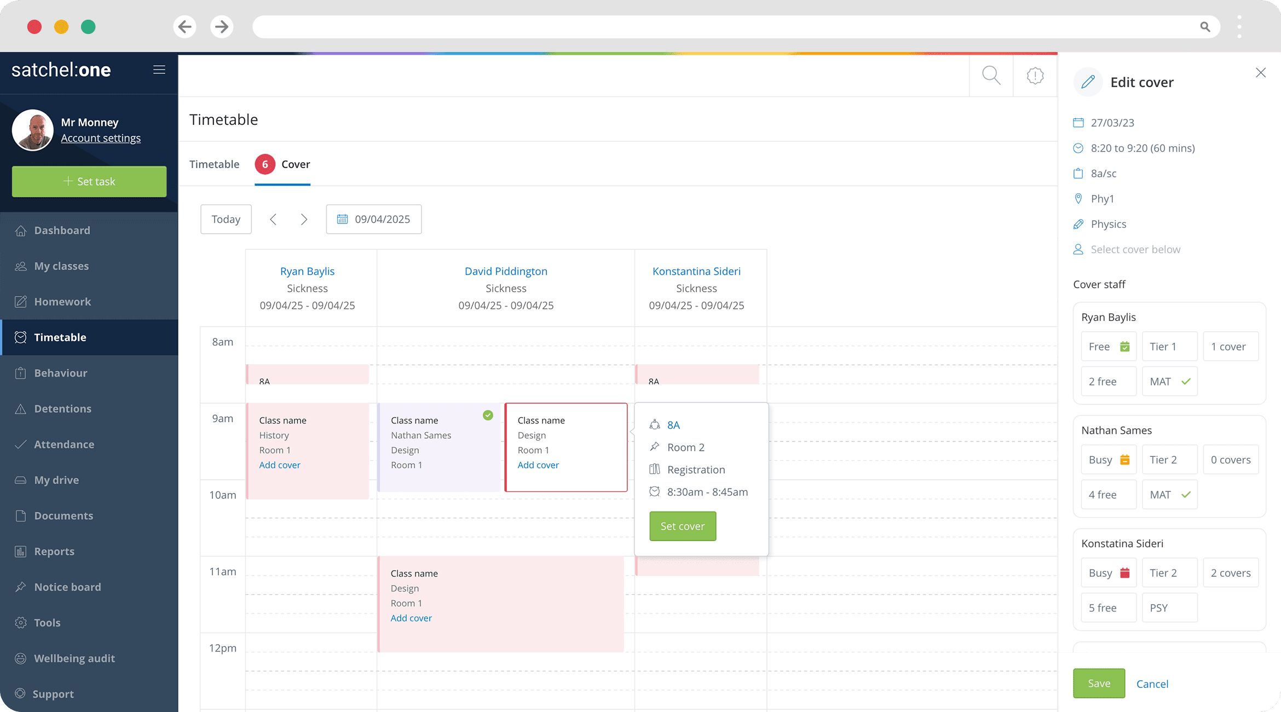Open the 8A class link in popup
The height and width of the screenshot is (712, 1281).
(x=673, y=425)
